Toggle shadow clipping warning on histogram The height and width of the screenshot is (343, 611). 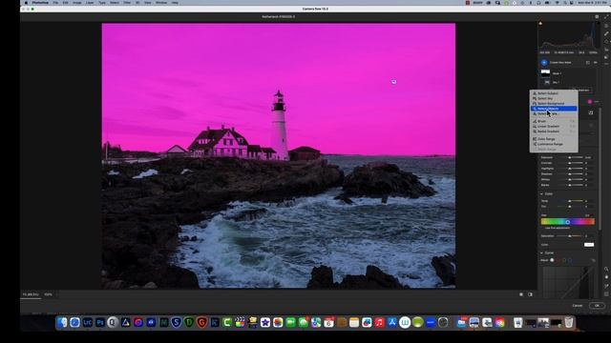pyautogui.click(x=540, y=23)
